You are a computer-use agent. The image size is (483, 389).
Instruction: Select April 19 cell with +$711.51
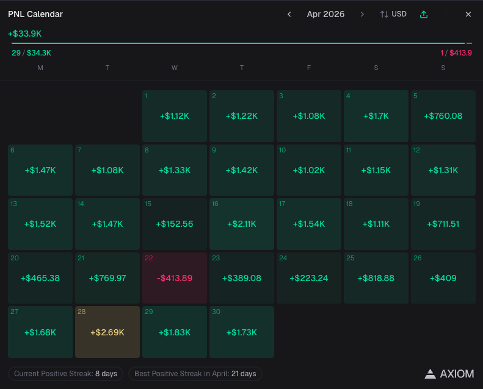443,224
